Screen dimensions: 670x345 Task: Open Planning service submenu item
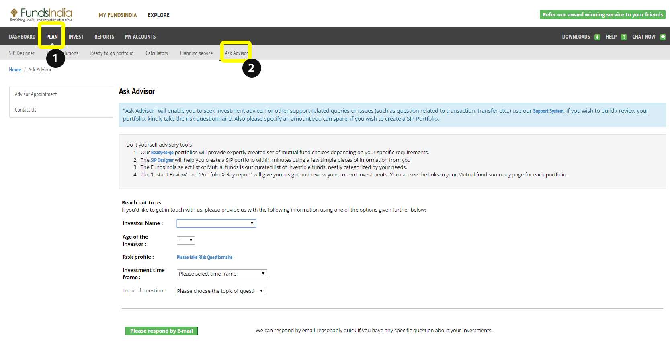pyautogui.click(x=196, y=53)
